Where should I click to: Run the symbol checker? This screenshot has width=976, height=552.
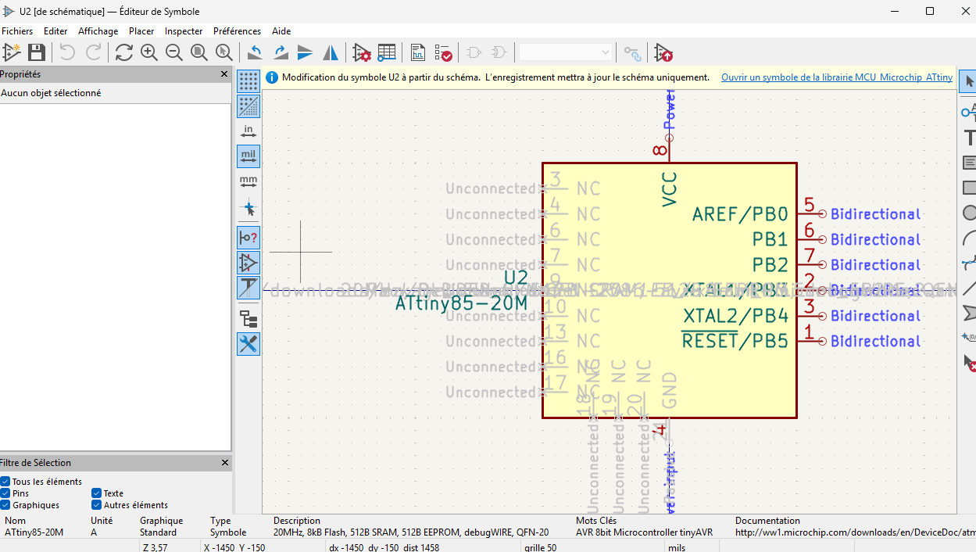pos(443,52)
